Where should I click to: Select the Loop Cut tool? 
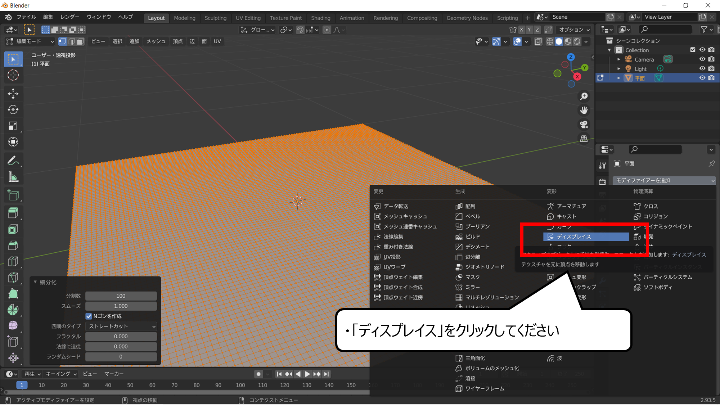click(13, 261)
